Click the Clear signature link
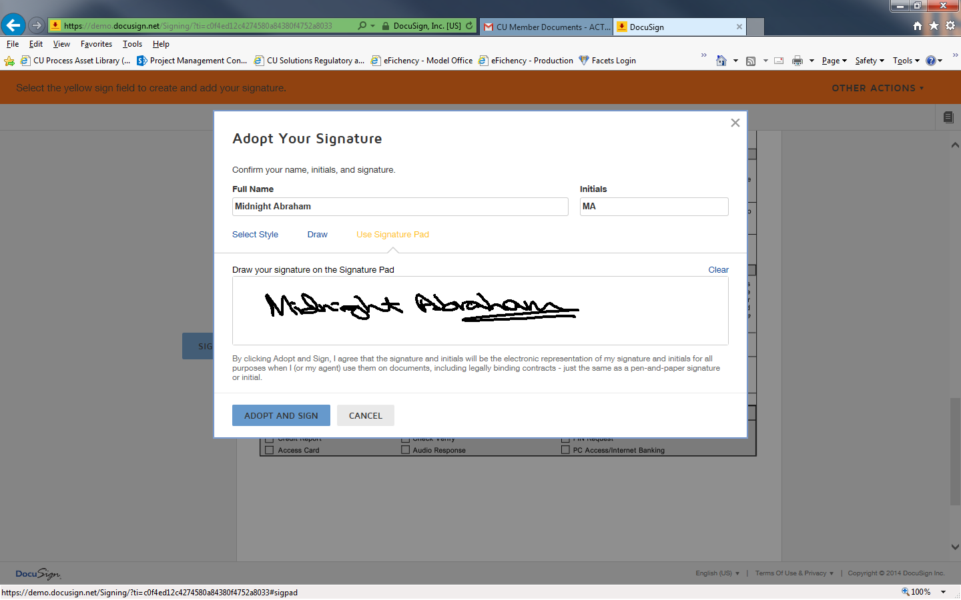961x600 pixels. [718, 270]
